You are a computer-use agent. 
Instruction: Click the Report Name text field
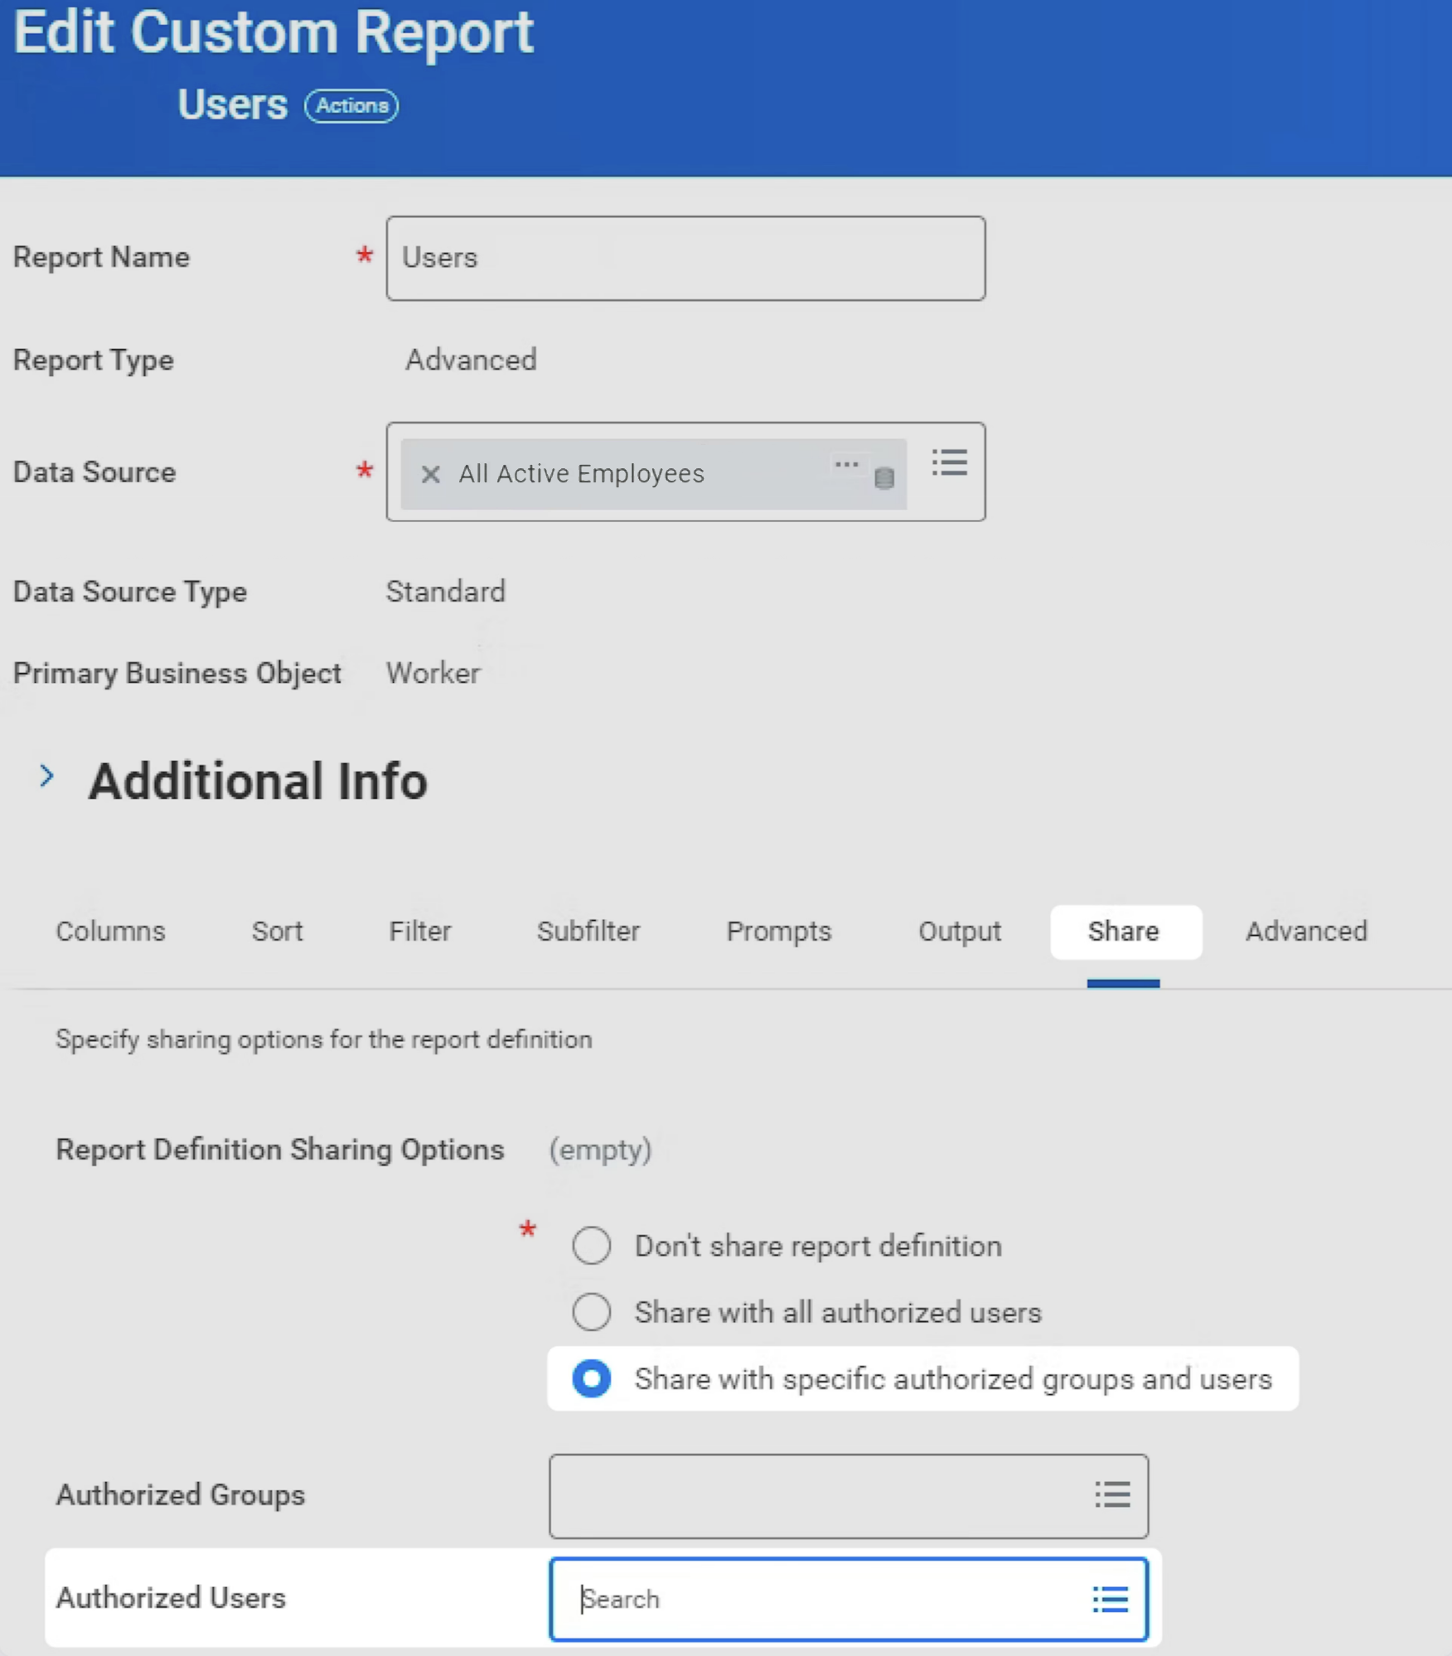click(x=685, y=258)
